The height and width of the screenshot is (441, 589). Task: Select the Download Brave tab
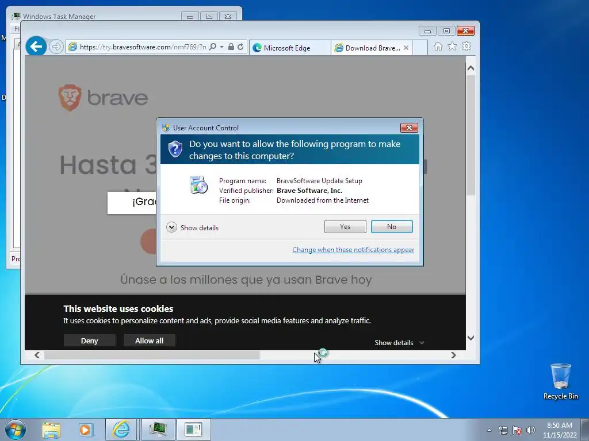pyautogui.click(x=368, y=48)
